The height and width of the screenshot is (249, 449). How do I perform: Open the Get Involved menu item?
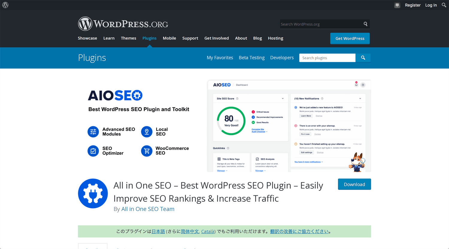point(216,38)
